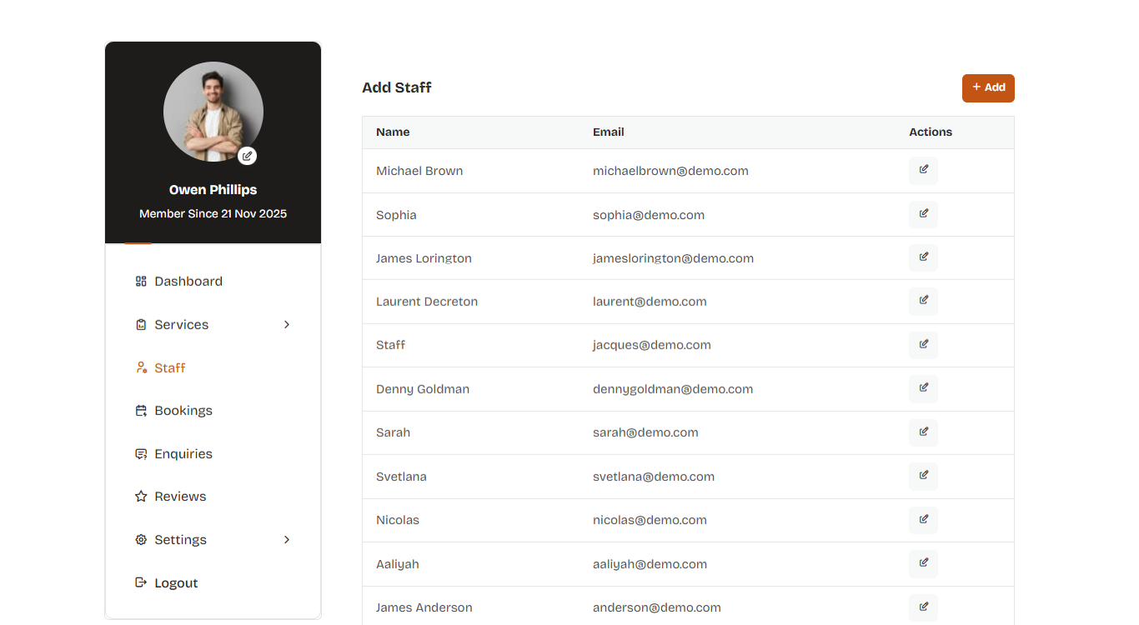Open the Services menu label
Screen dimensions: 1139x625
point(182,325)
